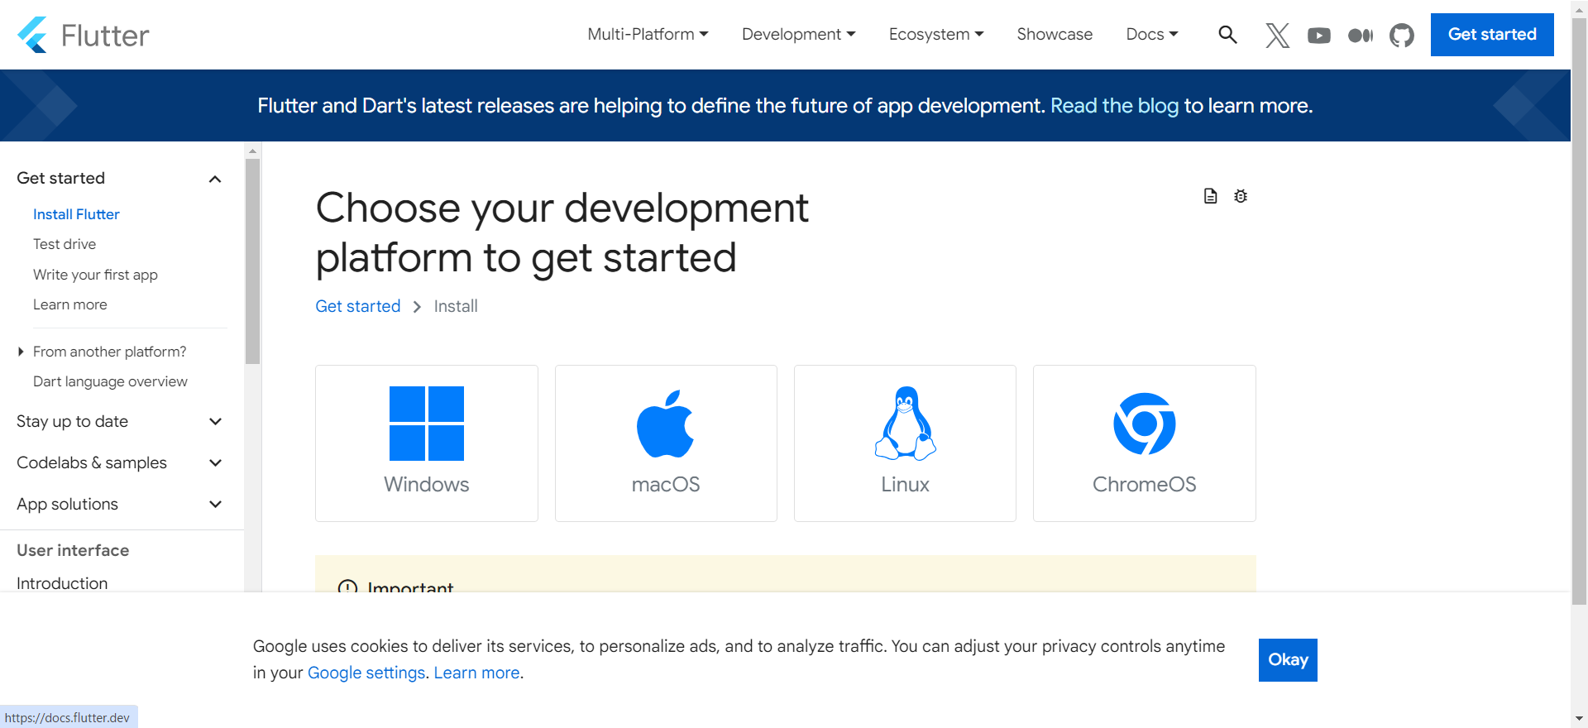Expand the Stay up to date section
1588x728 pixels.
(x=215, y=422)
